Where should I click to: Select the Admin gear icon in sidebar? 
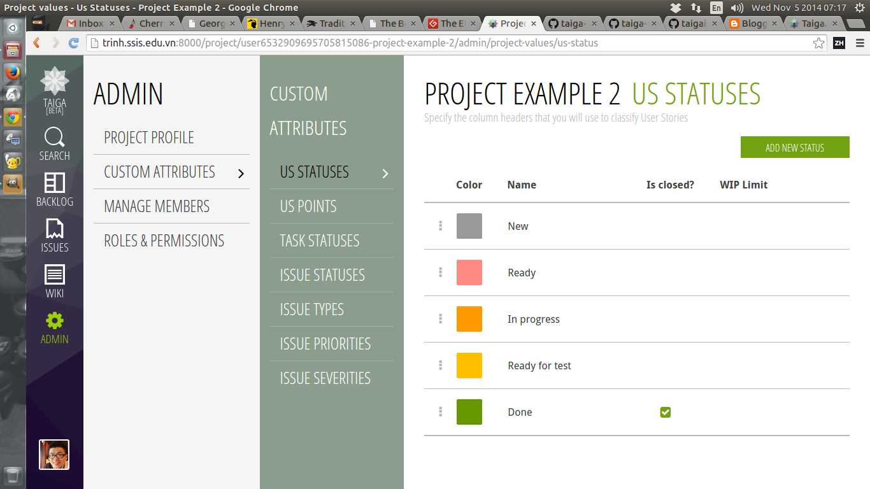pyautogui.click(x=54, y=322)
